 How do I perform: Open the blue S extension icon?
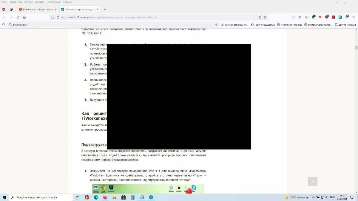coord(340,17)
